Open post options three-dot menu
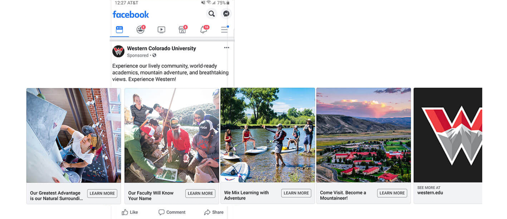507x219 pixels. 227,48
